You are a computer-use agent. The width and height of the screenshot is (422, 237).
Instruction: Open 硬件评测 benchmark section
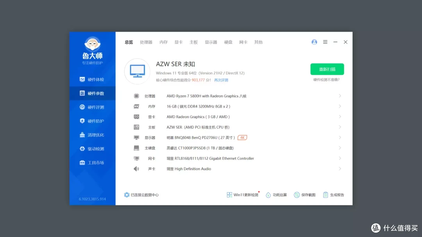pyautogui.click(x=92, y=107)
